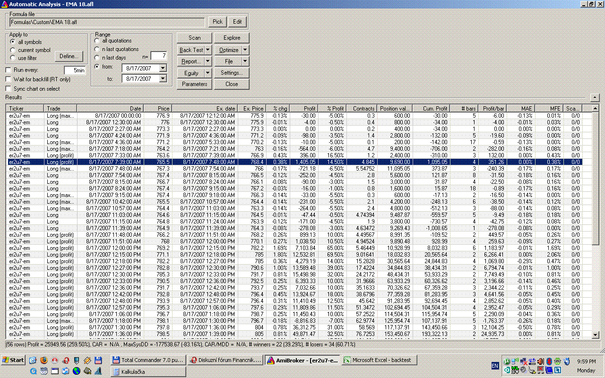The height and width of the screenshot is (378, 605).
Task: Click the globe icon in quick launch
Action: pos(77,371)
